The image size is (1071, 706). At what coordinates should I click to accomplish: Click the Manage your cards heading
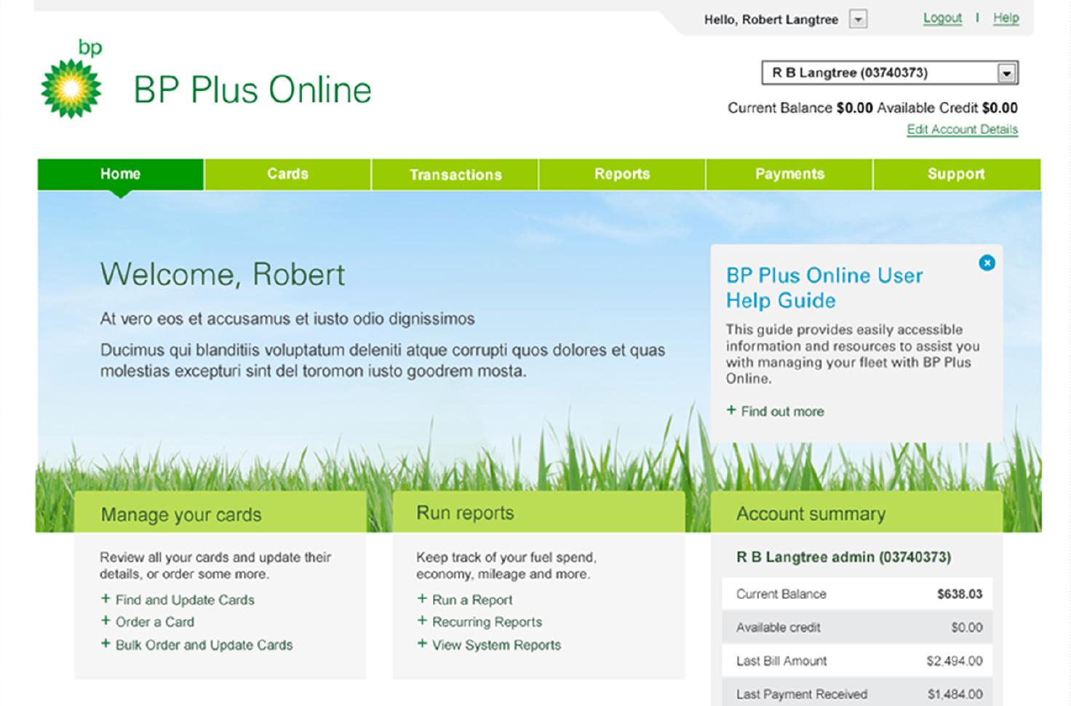coord(181,515)
